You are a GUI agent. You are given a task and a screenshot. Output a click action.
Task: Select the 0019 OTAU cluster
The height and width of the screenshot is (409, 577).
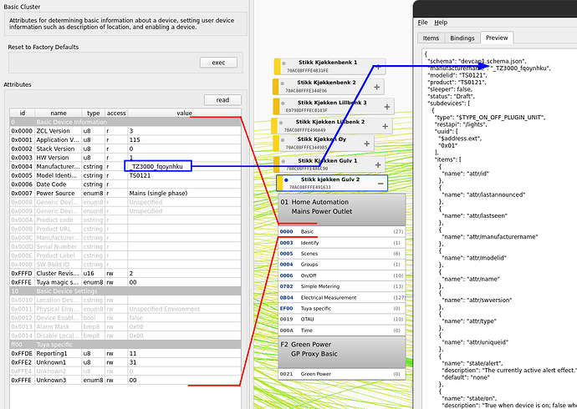tap(342, 319)
